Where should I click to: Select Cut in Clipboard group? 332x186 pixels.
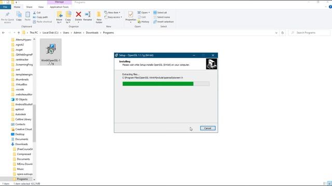click(x=37, y=12)
